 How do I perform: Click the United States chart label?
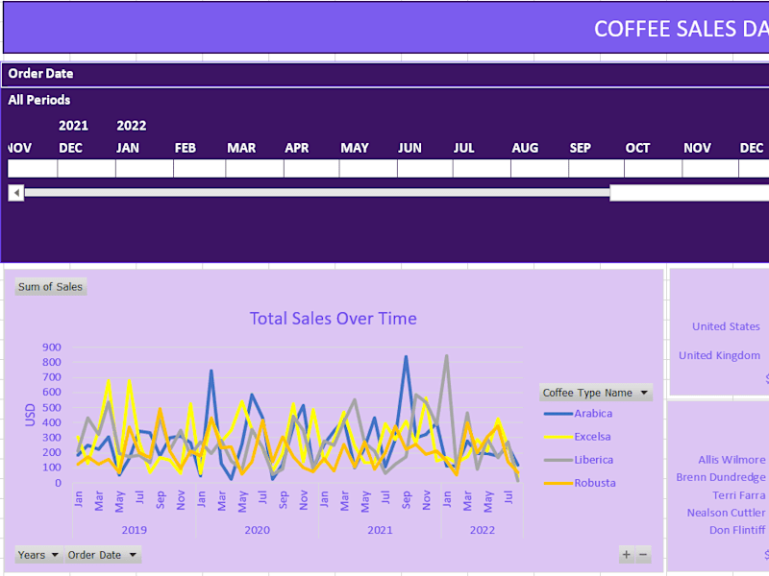click(726, 326)
